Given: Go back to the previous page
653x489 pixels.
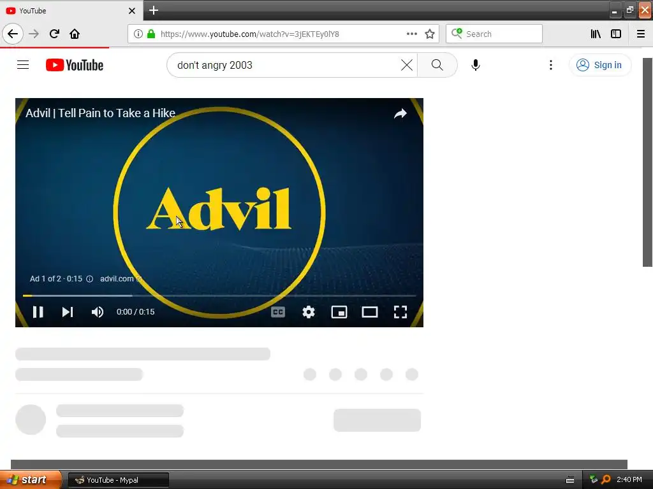Looking at the screenshot, I should [x=13, y=34].
